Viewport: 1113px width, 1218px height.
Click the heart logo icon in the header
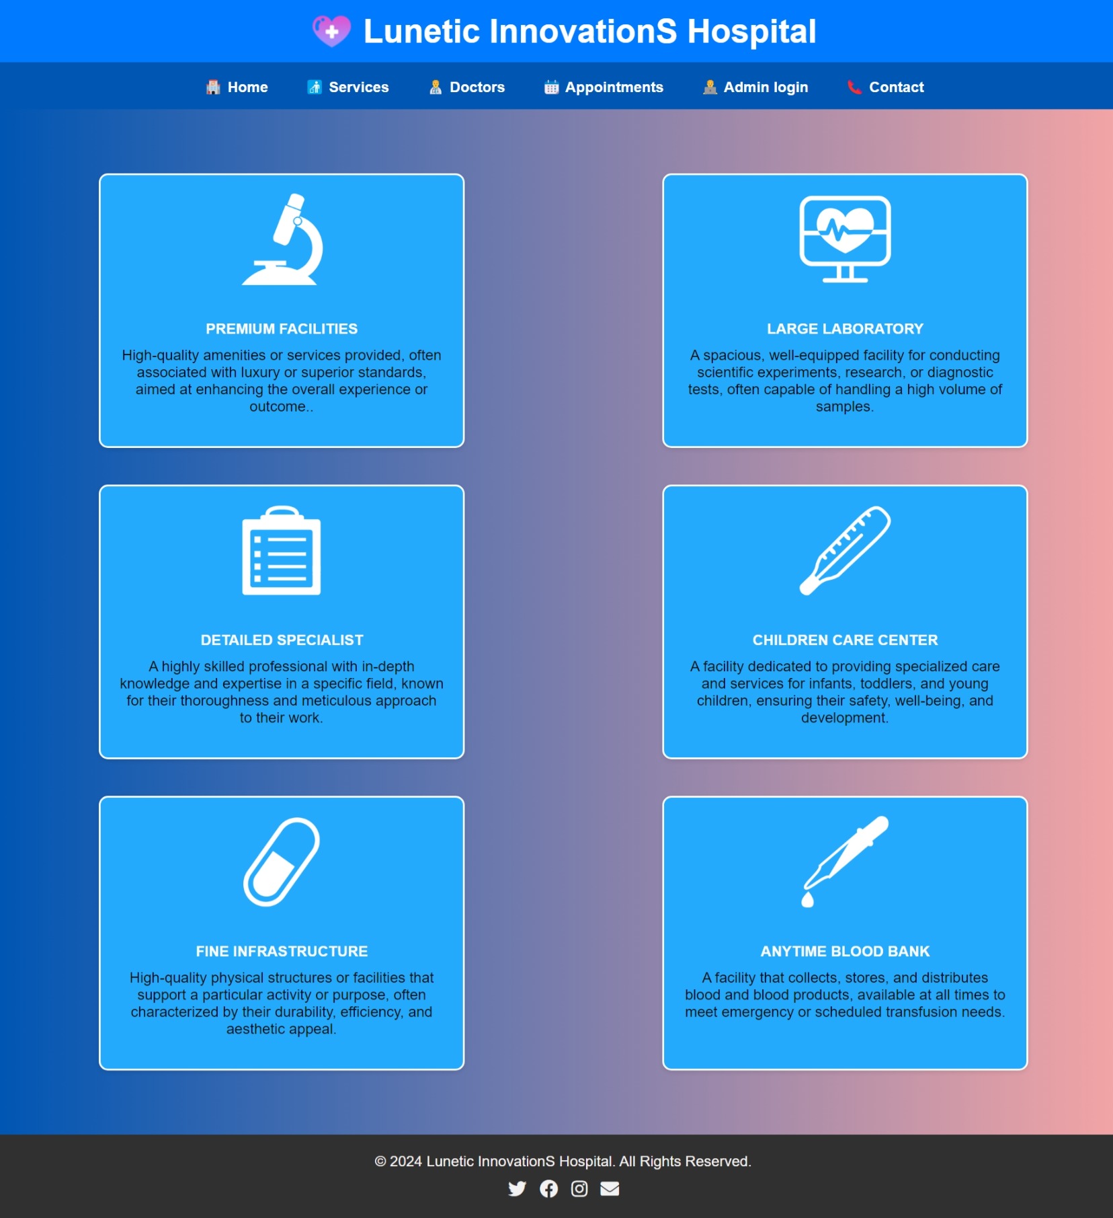click(331, 31)
